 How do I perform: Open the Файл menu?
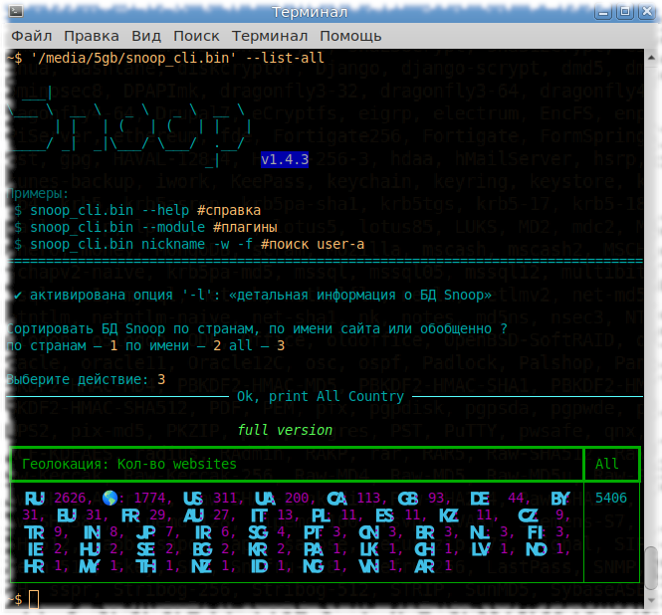32,36
